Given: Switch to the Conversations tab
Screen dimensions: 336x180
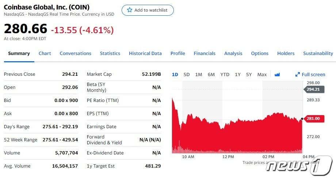Looking at the screenshot, I should click(76, 54).
